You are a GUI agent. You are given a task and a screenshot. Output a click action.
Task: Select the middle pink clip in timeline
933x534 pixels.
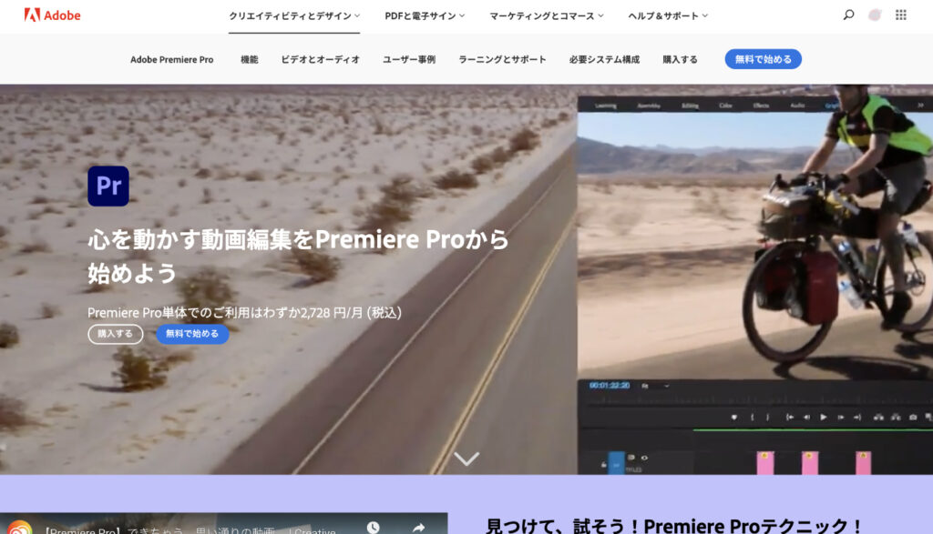point(810,463)
